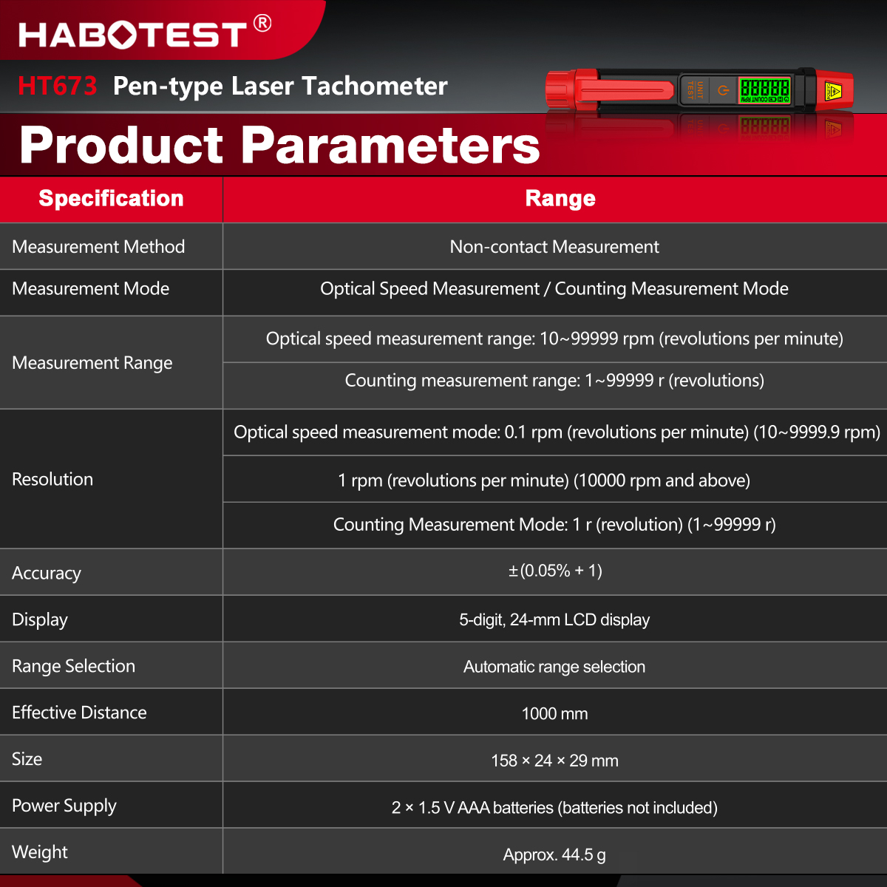Image resolution: width=887 pixels, height=887 pixels.
Task: Click the 'Effective Distance' row label
Action: pyautogui.click(x=79, y=713)
